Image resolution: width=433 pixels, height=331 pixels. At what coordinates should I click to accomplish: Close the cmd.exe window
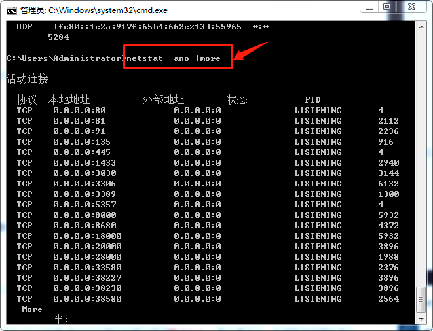click(x=411, y=7)
